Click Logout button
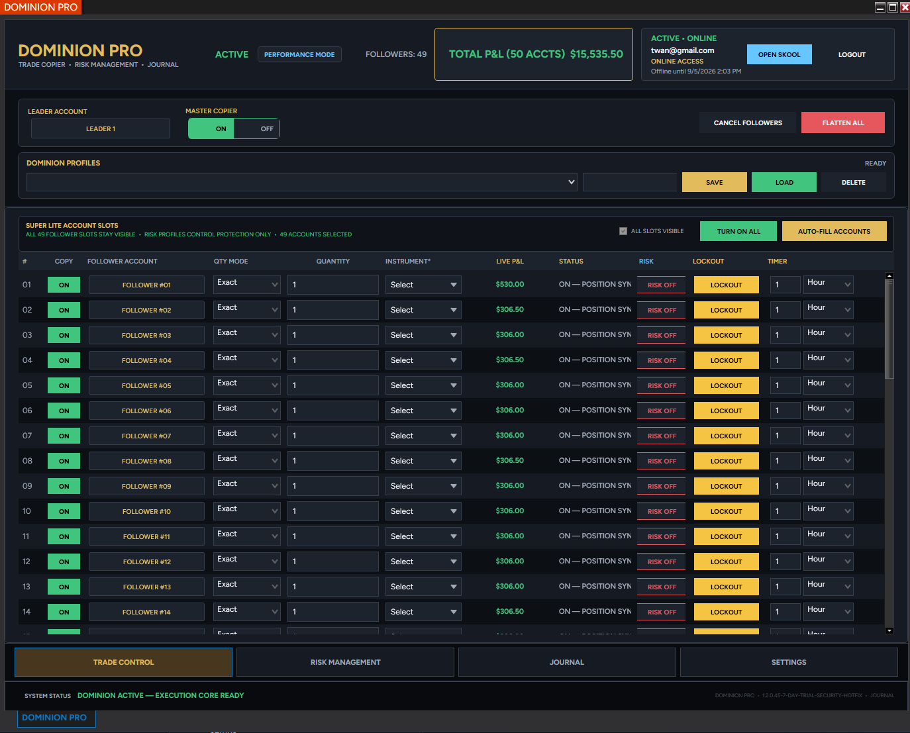Screen dimensions: 910x733 [x=852, y=54]
